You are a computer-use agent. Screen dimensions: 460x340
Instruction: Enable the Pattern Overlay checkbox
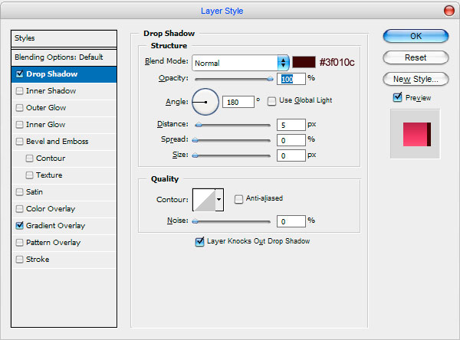[20, 243]
